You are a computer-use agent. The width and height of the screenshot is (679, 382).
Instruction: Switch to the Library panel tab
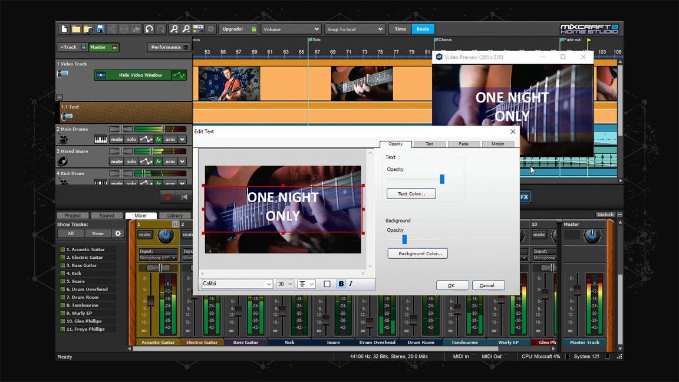click(175, 215)
